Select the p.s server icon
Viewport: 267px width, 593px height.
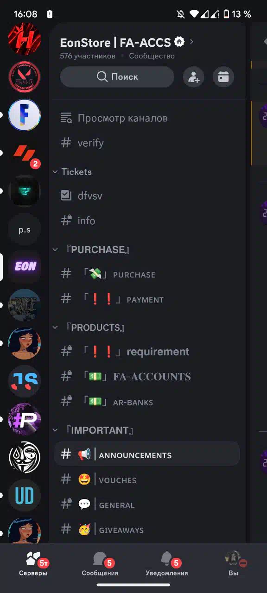[25, 229]
